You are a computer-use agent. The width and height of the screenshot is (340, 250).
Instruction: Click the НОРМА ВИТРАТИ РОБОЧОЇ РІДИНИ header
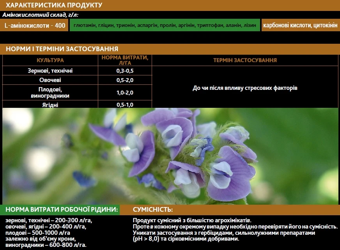62,210
